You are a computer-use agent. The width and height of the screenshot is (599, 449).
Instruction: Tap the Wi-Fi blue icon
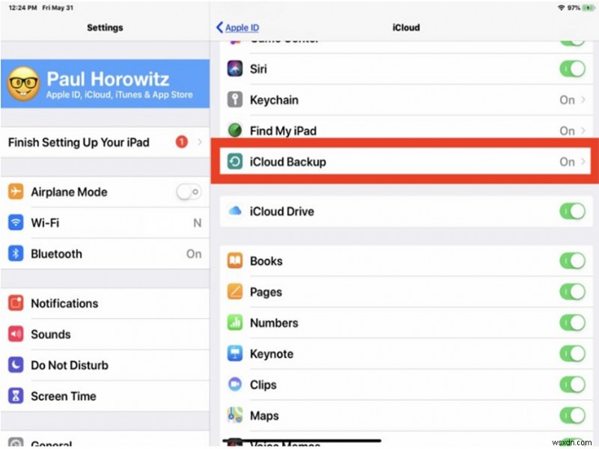pyautogui.click(x=16, y=222)
